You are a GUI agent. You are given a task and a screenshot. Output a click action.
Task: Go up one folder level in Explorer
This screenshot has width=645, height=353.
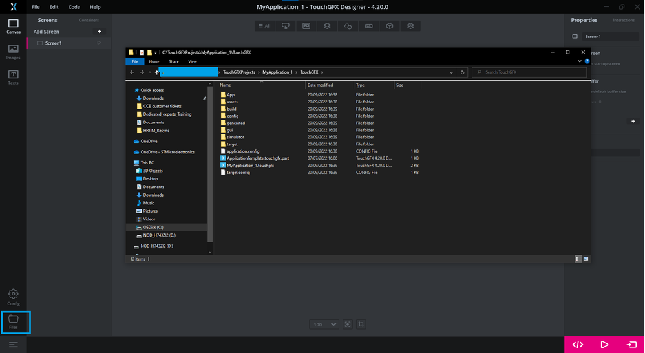(x=156, y=72)
